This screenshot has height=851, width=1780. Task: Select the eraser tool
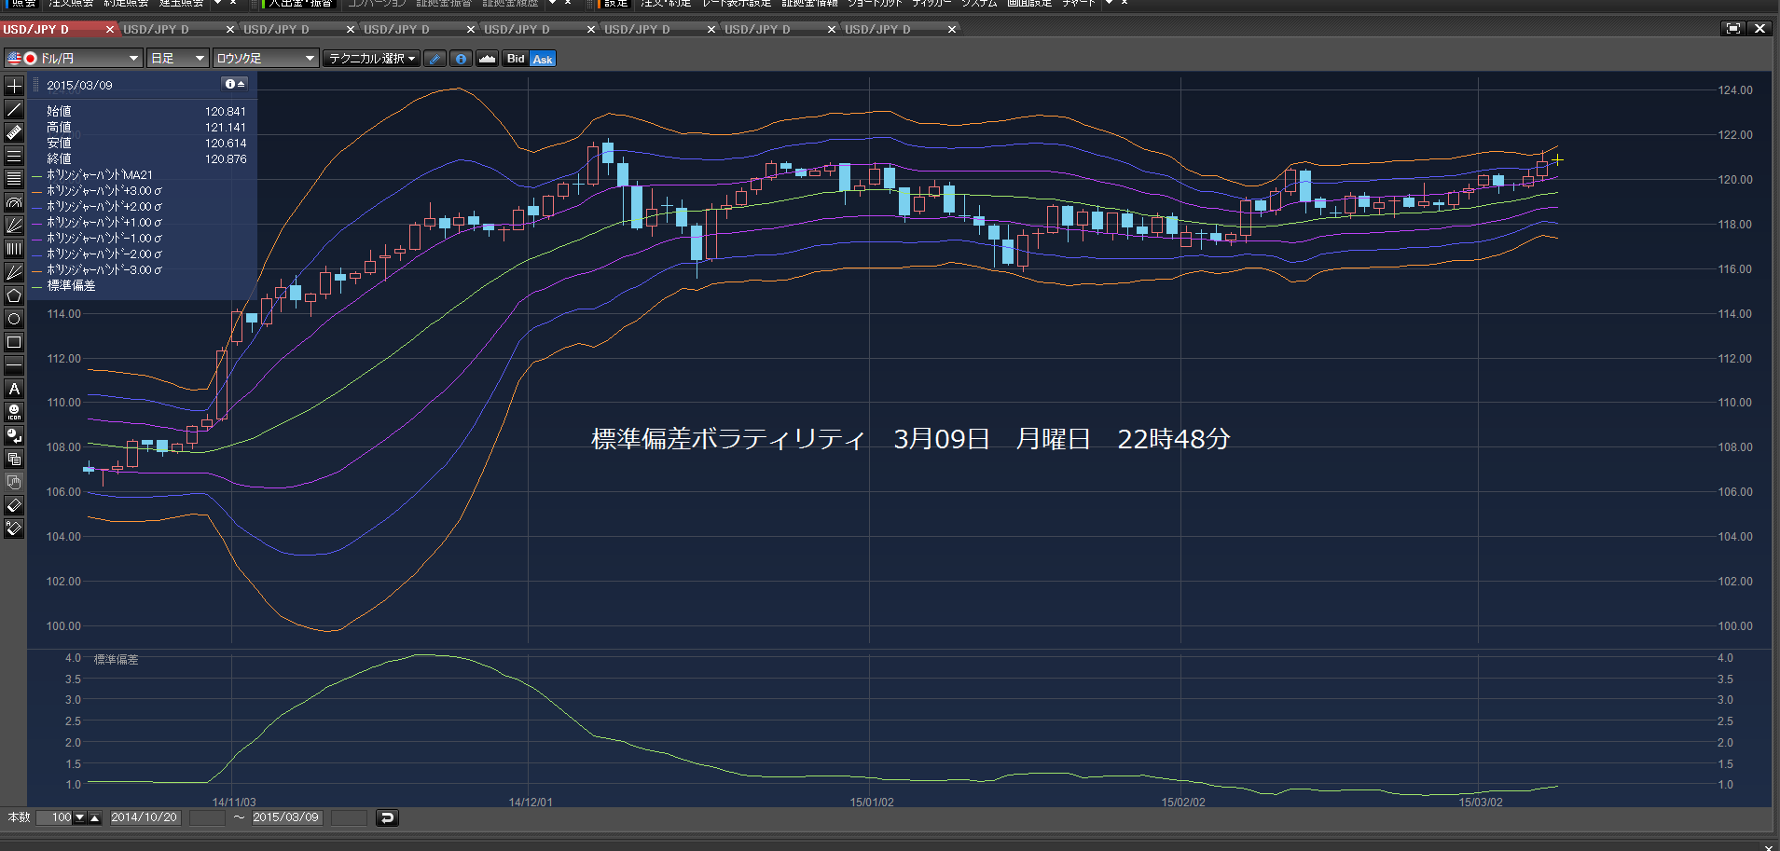point(14,505)
